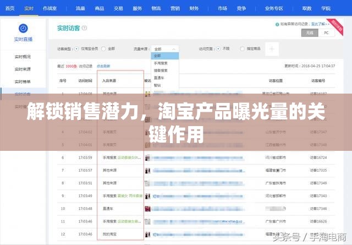The image size is (352, 245).
Task: Open the 服务 navigation item
Action: click(x=137, y=9)
